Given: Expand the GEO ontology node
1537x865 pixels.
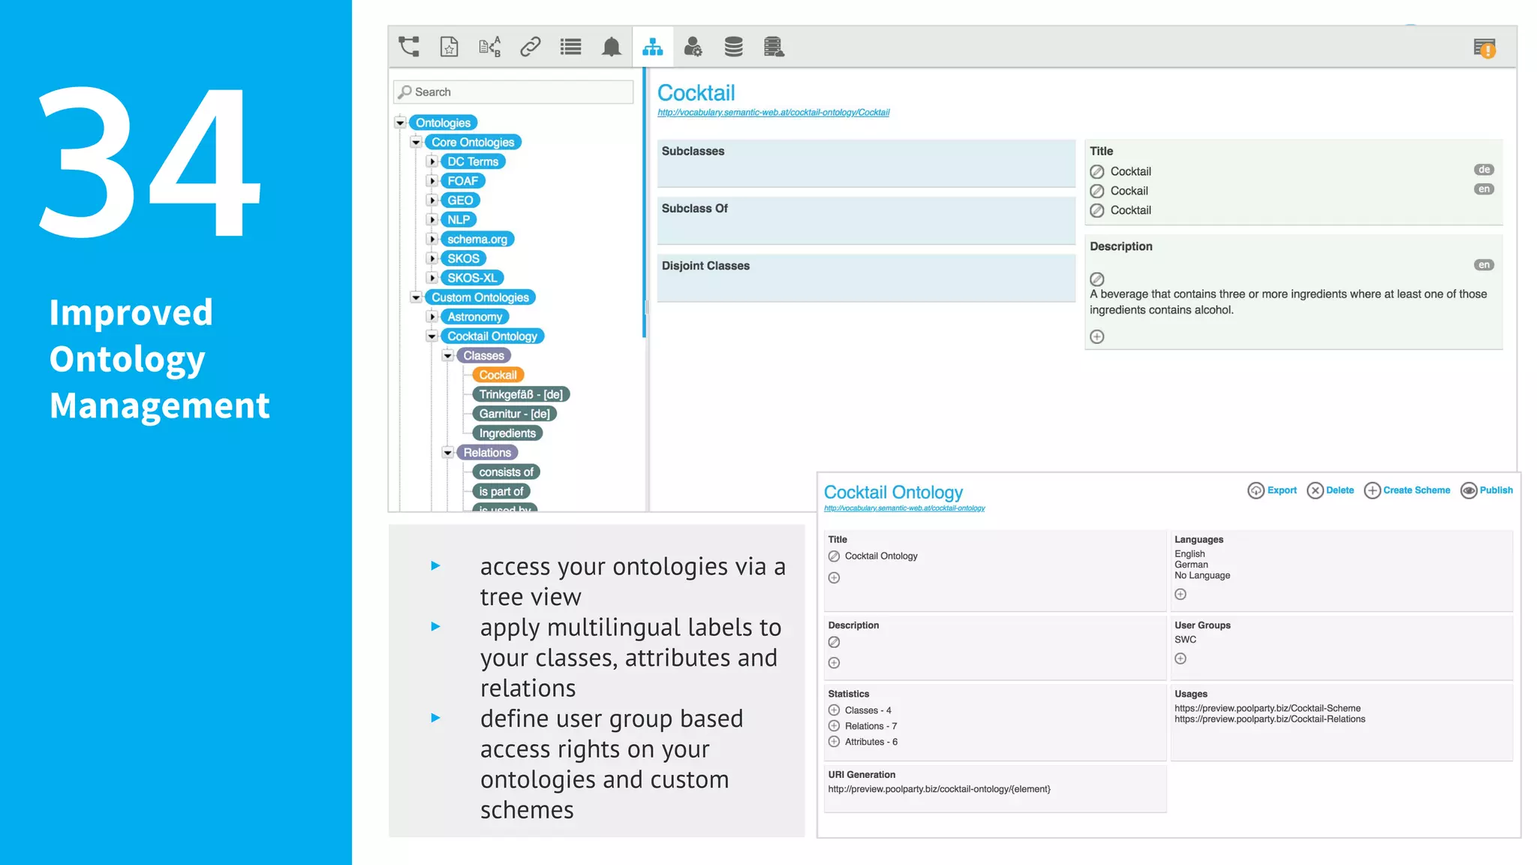Looking at the screenshot, I should (x=432, y=200).
